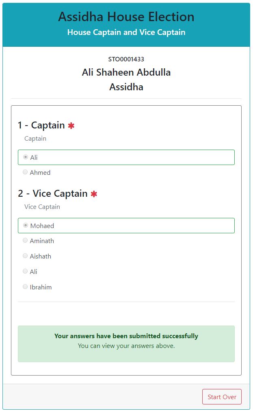
Task: Click the voter name Ali Shaheen Abdulla
Action: click(126, 72)
